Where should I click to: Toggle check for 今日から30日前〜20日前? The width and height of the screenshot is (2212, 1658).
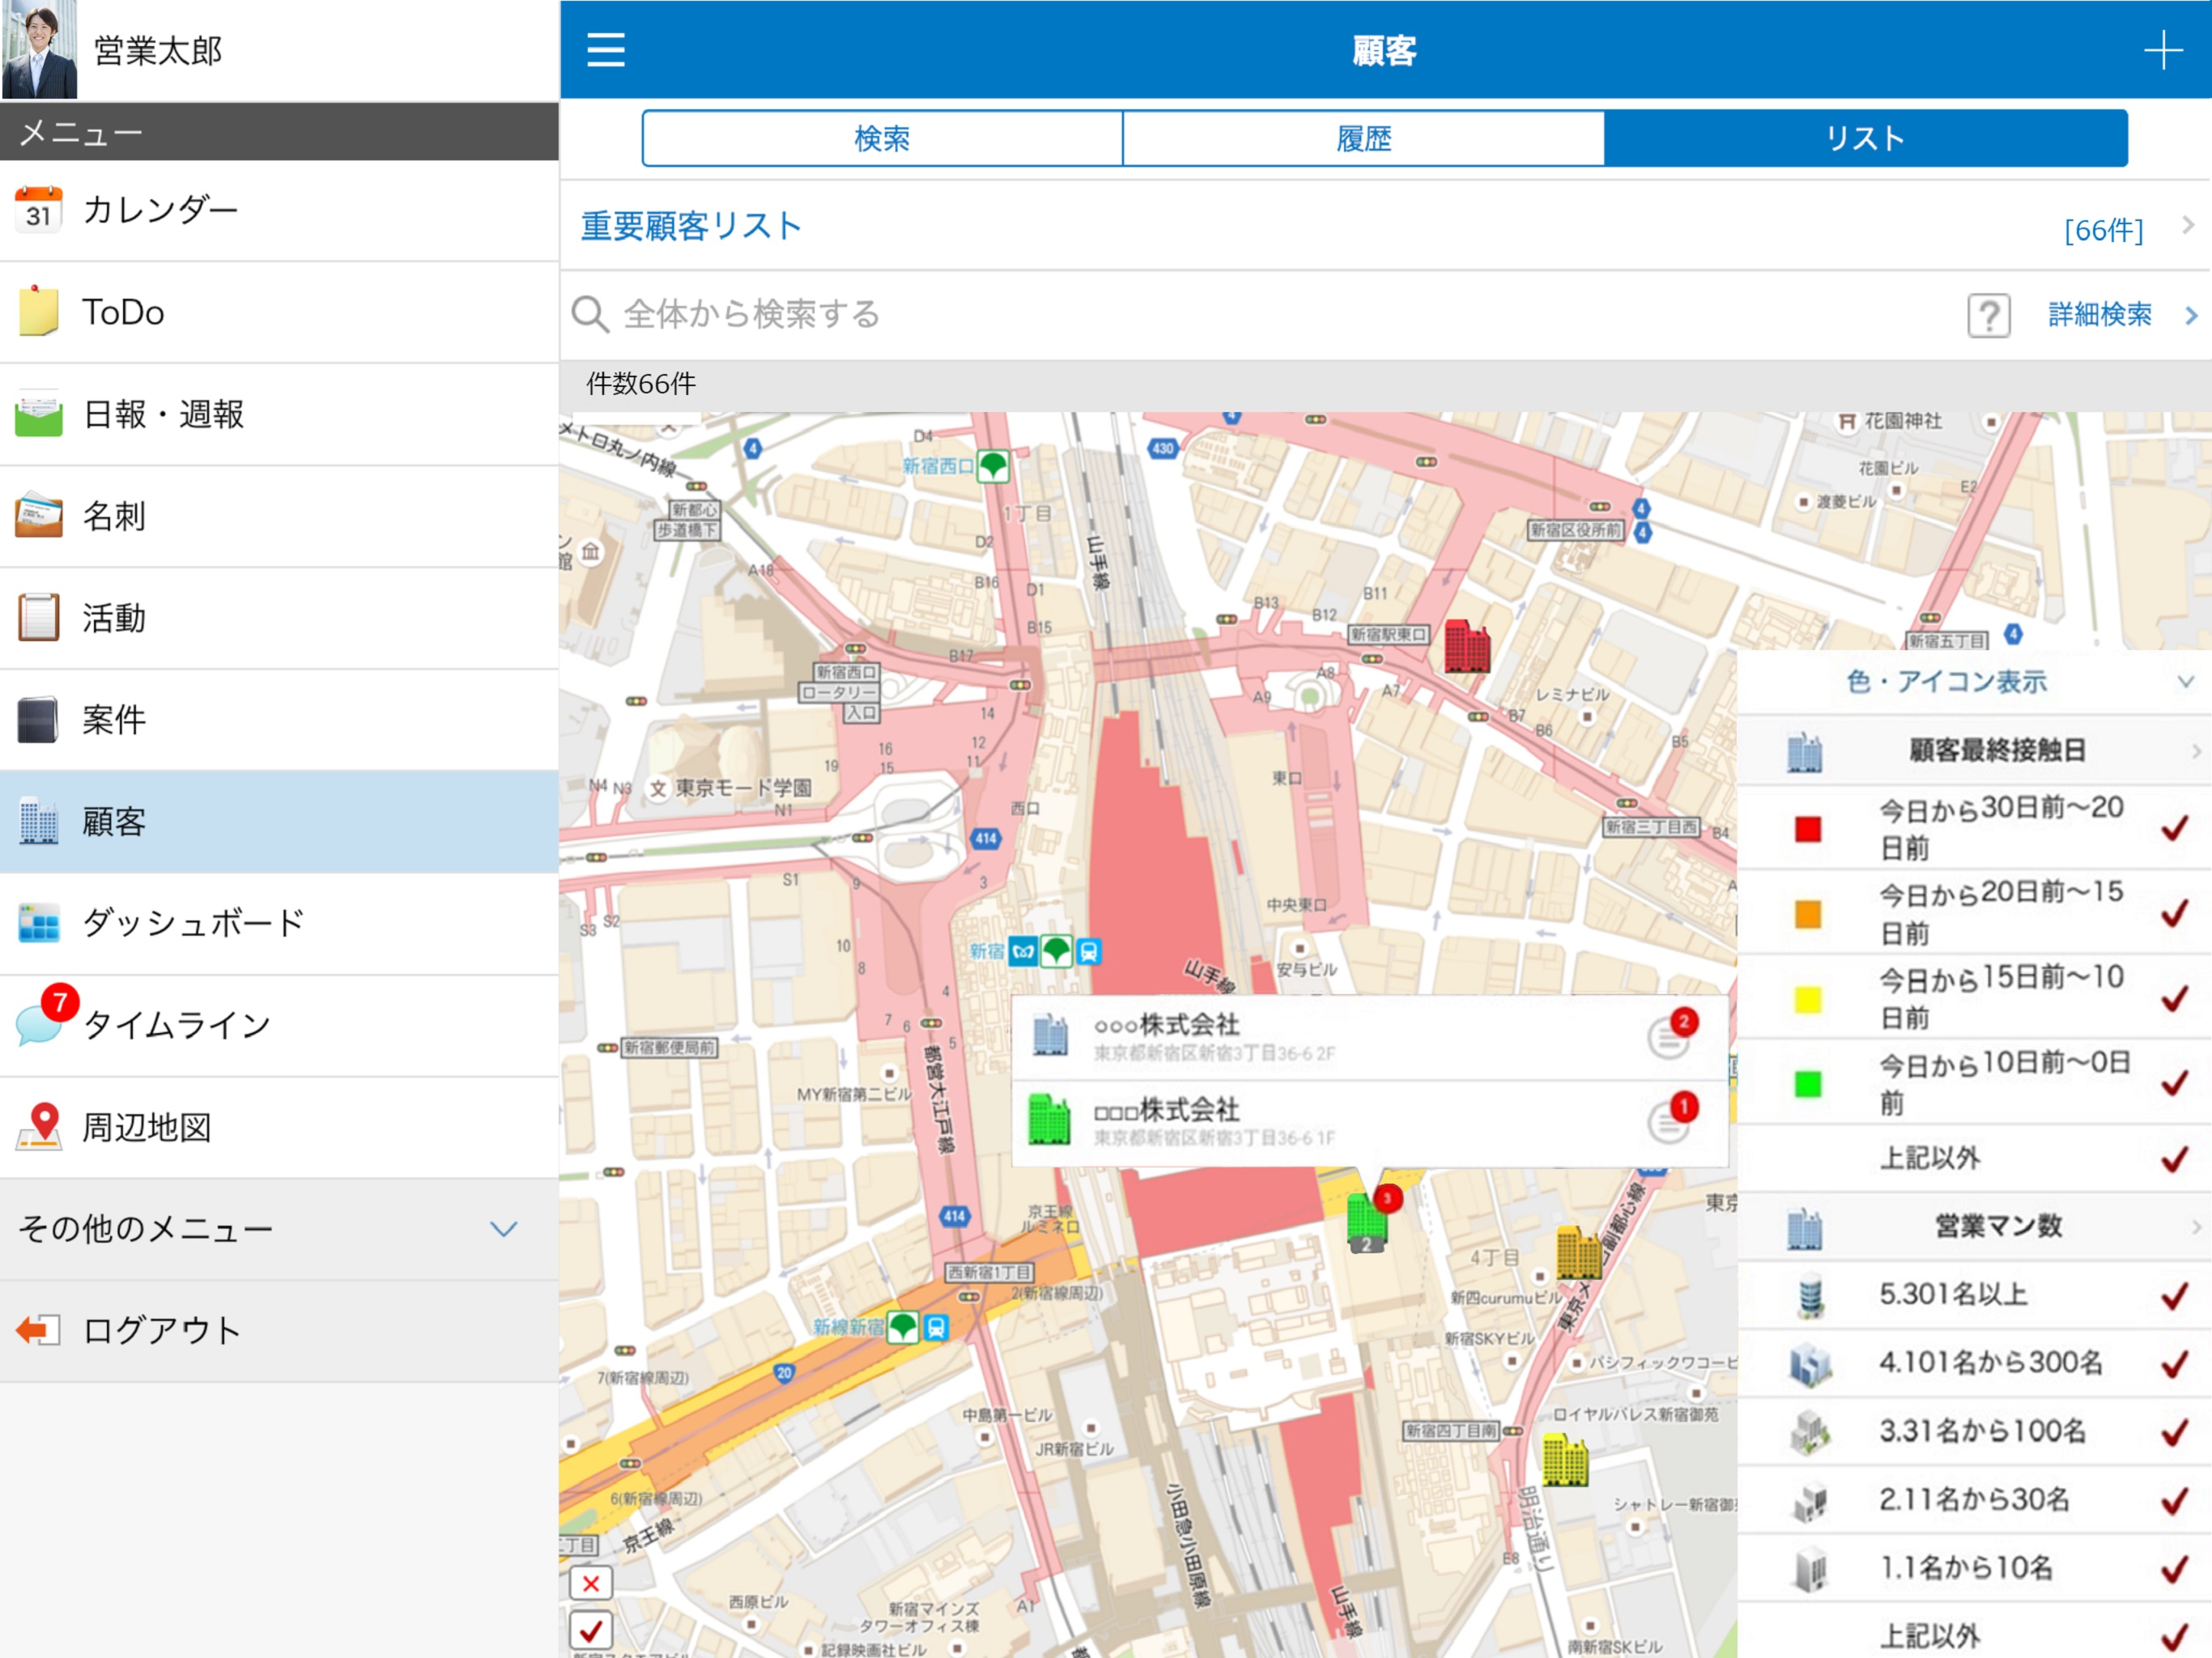[2174, 828]
